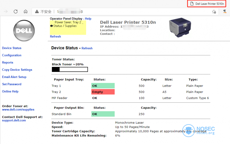Click 'Up to 50 Pages/Minute' value
The width and height of the screenshot is (230, 144).
coord(132,127)
